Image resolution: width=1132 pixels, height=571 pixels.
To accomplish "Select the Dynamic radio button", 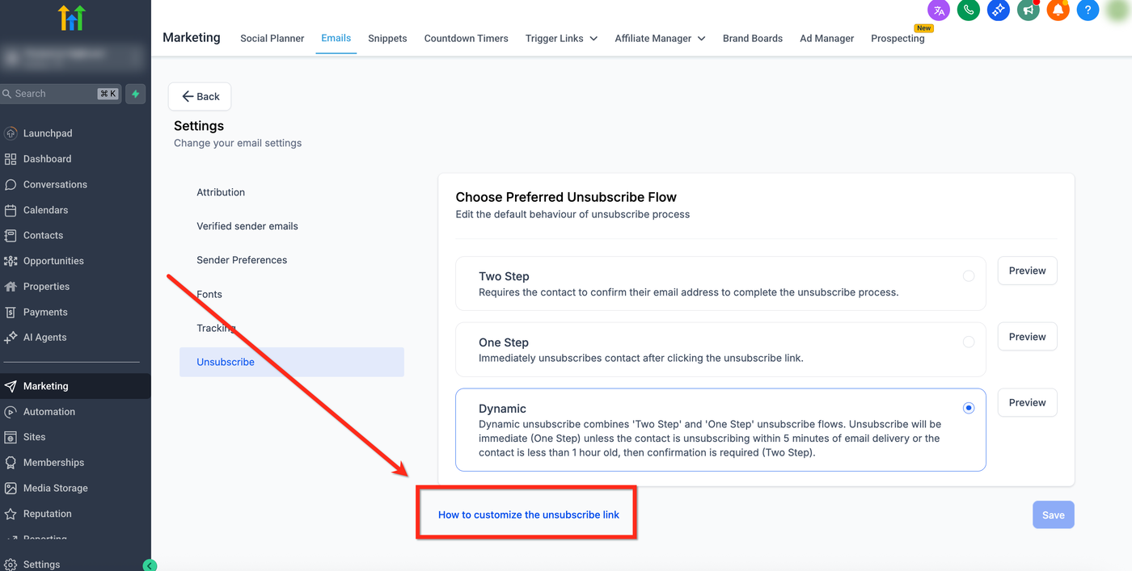I will click(x=969, y=409).
